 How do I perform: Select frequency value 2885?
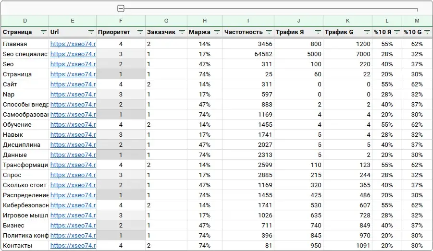point(248,175)
